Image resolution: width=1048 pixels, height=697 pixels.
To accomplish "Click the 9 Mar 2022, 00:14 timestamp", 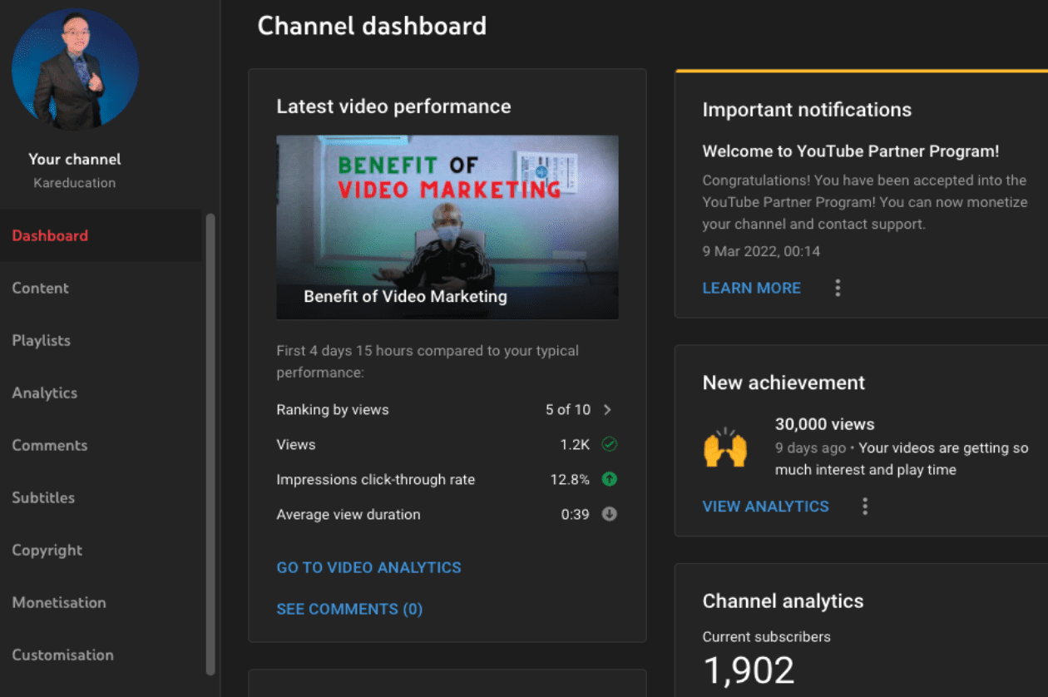I will 762,251.
